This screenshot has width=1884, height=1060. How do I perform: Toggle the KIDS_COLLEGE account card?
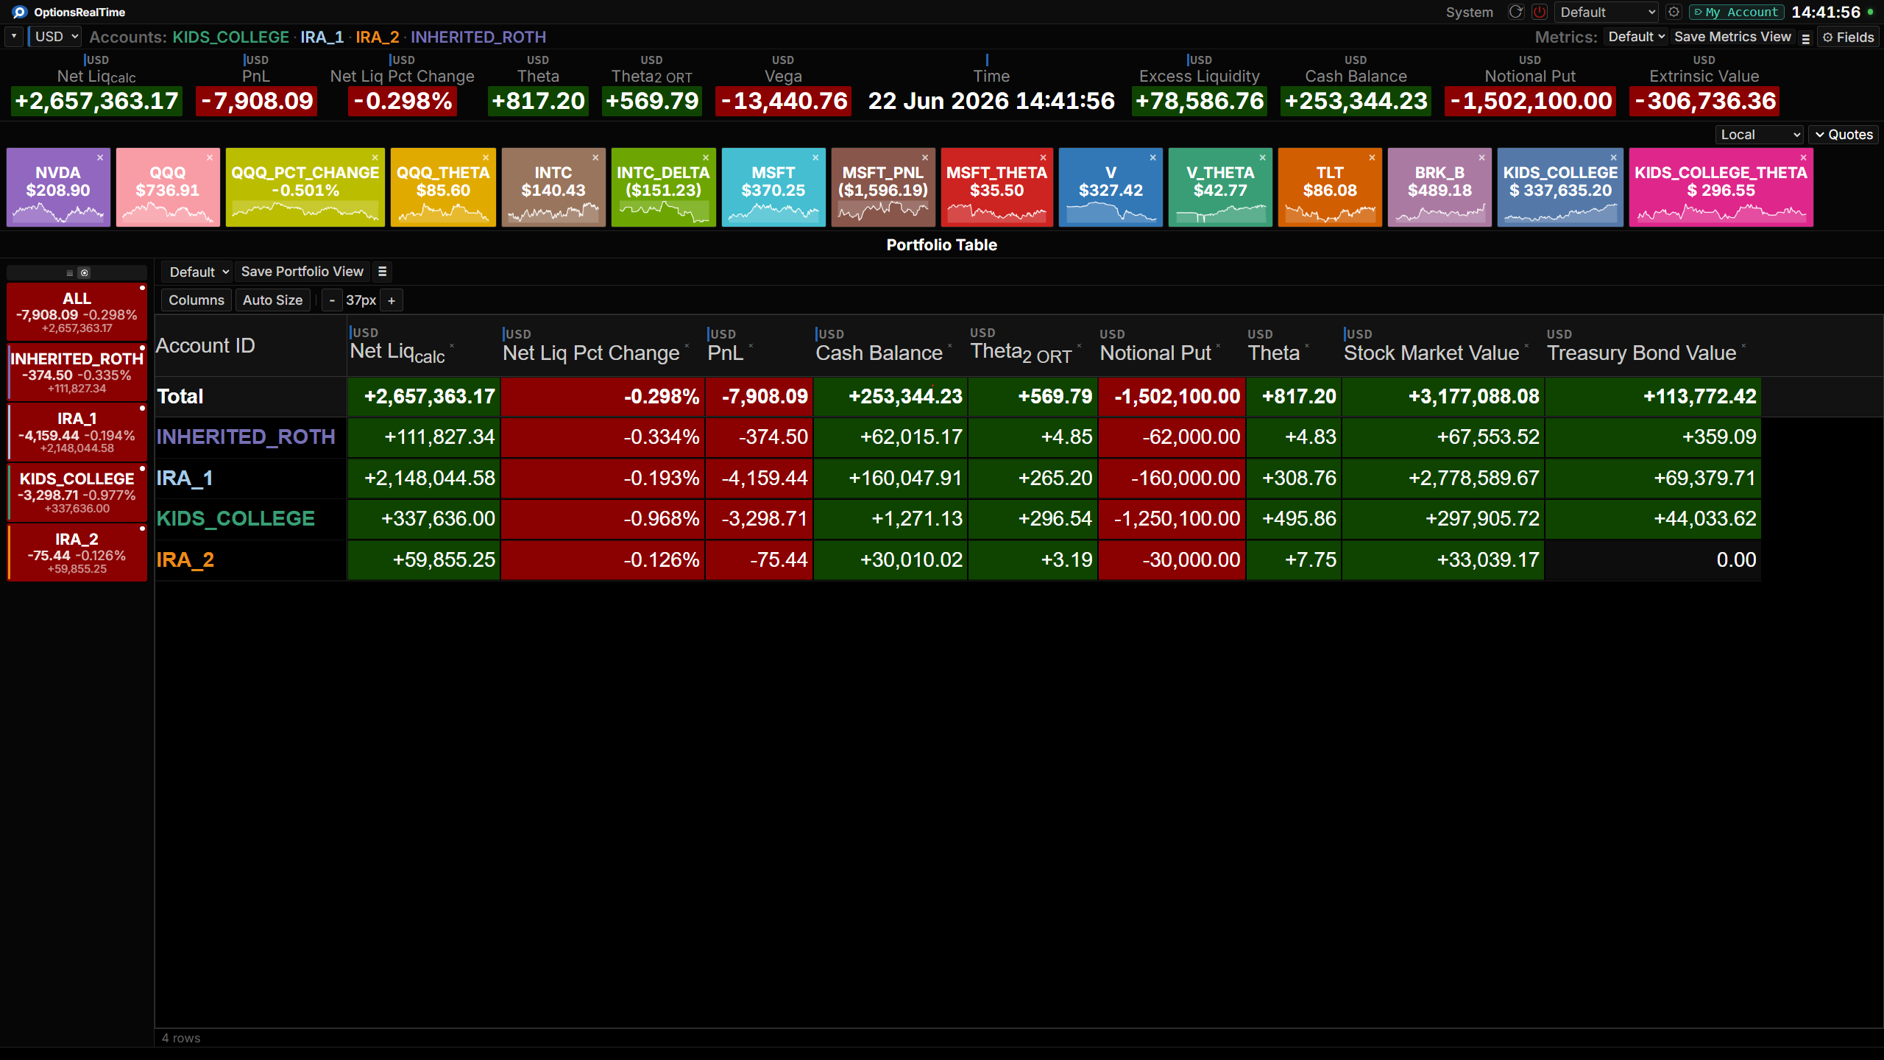click(77, 492)
